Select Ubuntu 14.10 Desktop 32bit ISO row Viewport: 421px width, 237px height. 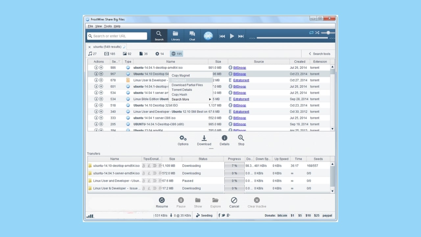pyautogui.click(x=209, y=105)
